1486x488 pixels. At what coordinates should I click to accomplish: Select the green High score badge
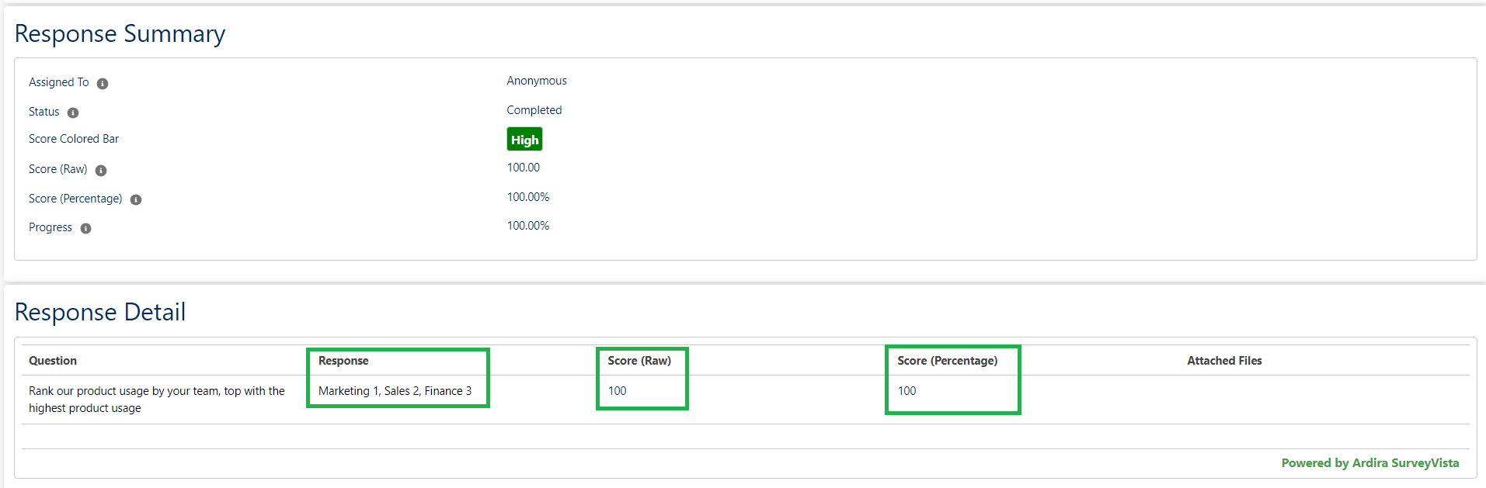524,140
